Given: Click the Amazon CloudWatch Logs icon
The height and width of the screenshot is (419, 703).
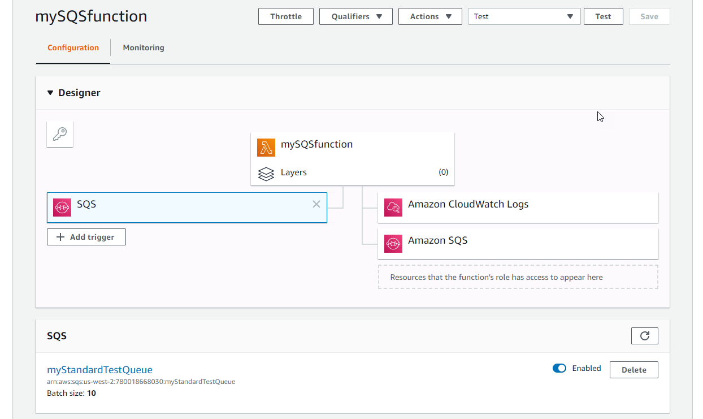Looking at the screenshot, I should tap(393, 208).
